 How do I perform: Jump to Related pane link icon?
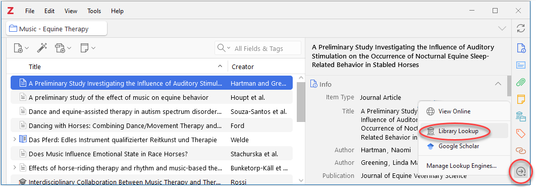(x=521, y=151)
